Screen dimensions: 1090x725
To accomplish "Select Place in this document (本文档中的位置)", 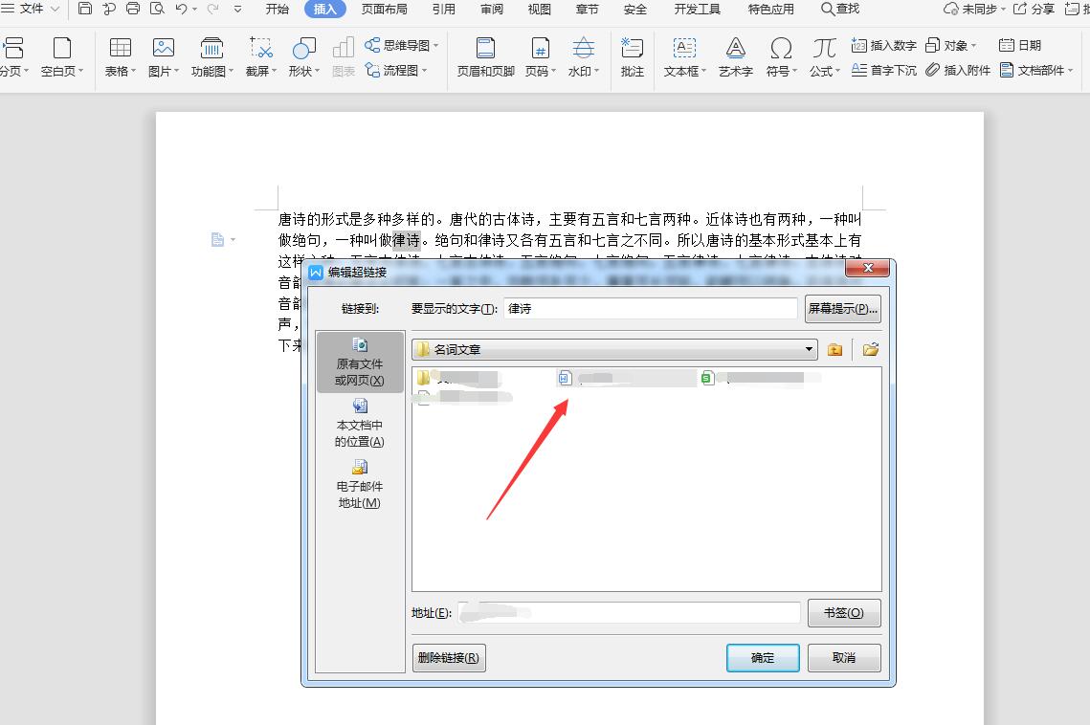I will click(x=360, y=424).
